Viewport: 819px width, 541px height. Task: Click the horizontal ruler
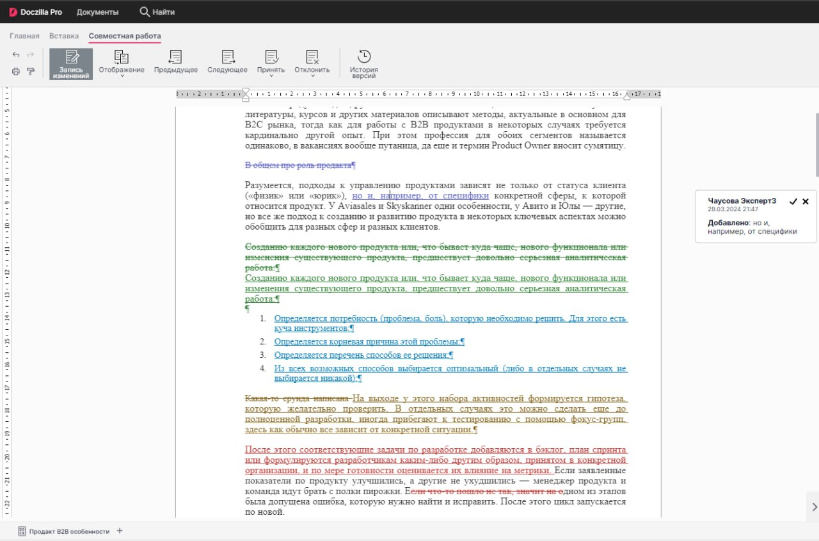click(418, 94)
